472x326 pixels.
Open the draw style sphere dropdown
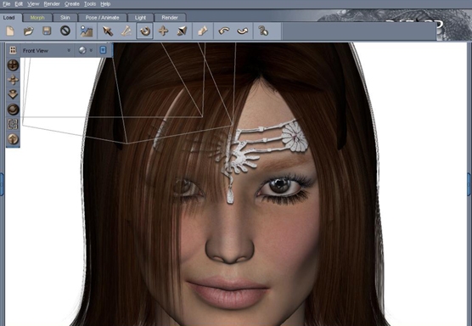(86, 50)
